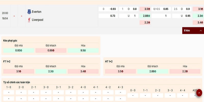
Task: Click the Everton club crest
Action: (29, 12)
